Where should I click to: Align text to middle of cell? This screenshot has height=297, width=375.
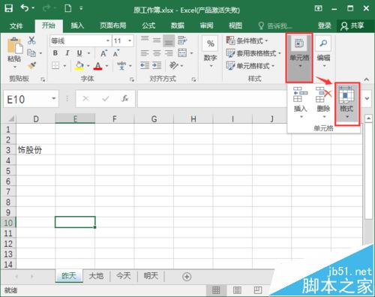[x=157, y=40]
